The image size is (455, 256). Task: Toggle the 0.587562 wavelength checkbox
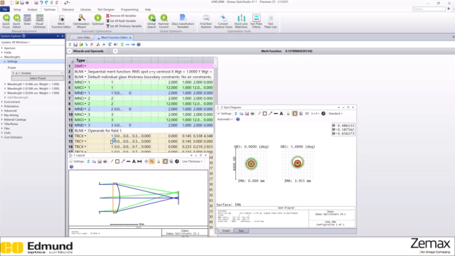[333, 129]
